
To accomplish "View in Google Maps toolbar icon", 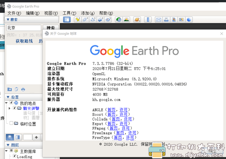I will click(x=181, y=20).
